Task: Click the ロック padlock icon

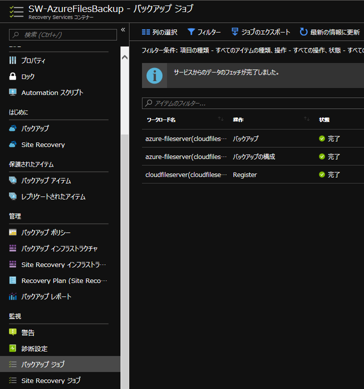Action: [13, 76]
